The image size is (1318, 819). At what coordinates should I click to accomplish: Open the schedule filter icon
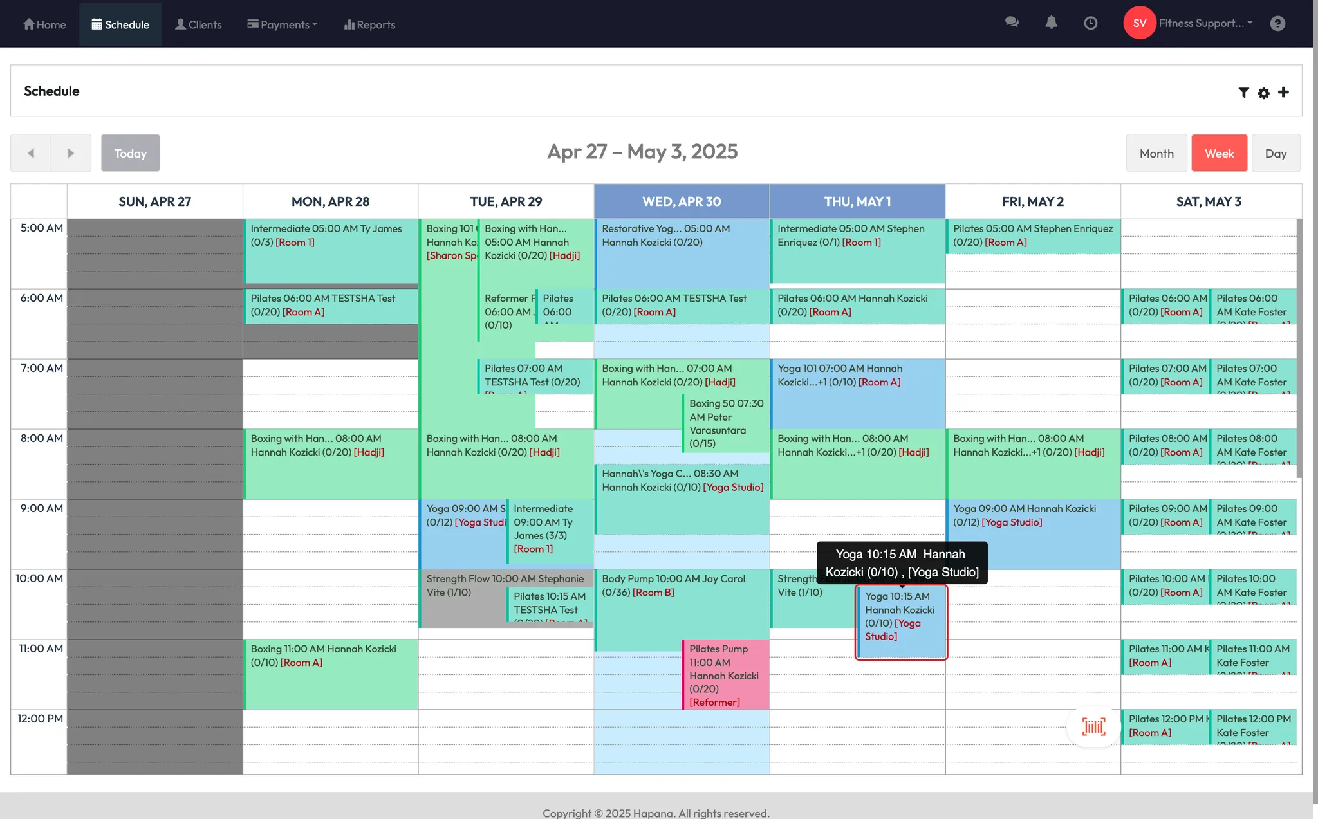1243,93
